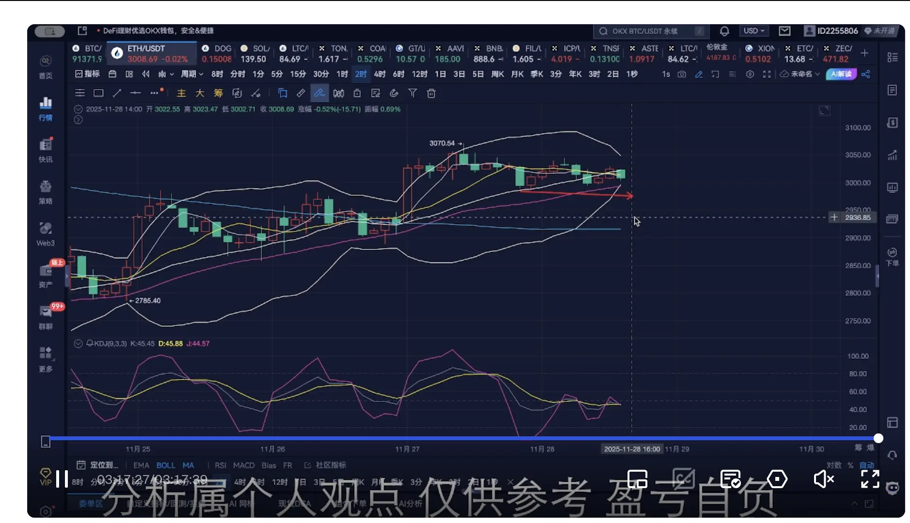Click account ID2255806
This screenshot has width=910, height=523.
(831, 31)
